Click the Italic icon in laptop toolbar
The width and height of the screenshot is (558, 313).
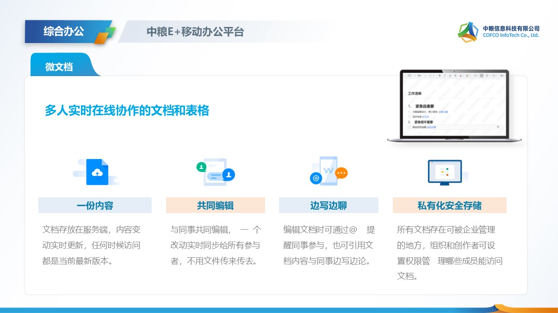pos(444,76)
